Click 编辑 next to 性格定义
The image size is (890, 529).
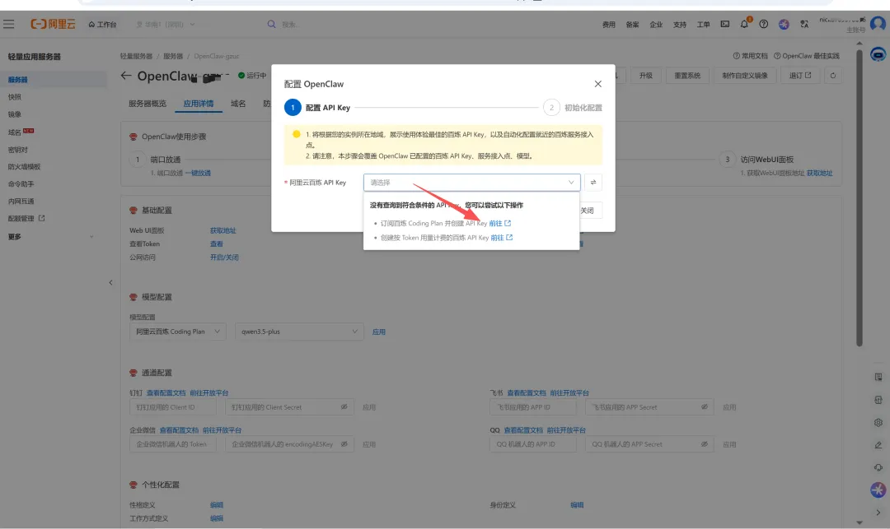[216, 505]
